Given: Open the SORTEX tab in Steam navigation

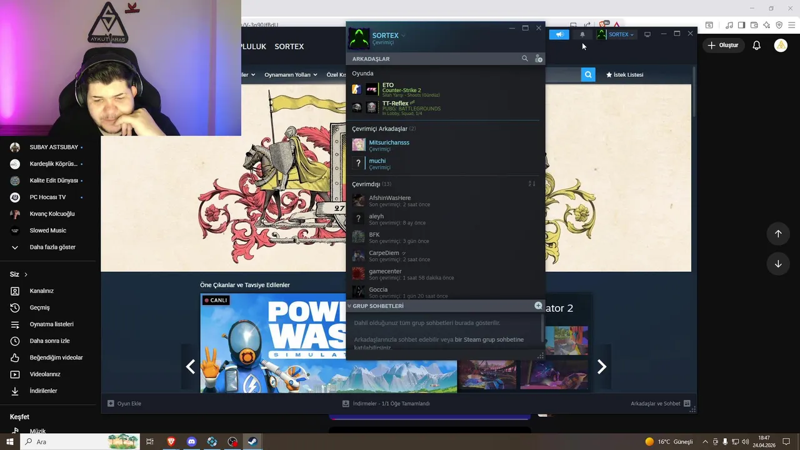Looking at the screenshot, I should pyautogui.click(x=289, y=46).
